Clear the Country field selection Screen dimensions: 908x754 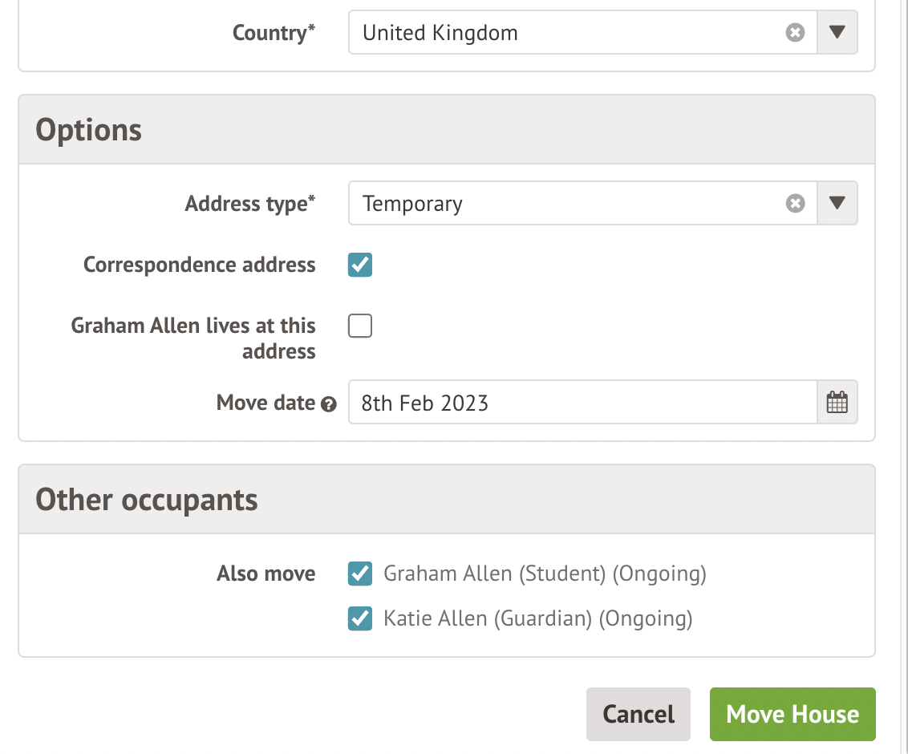tap(795, 33)
